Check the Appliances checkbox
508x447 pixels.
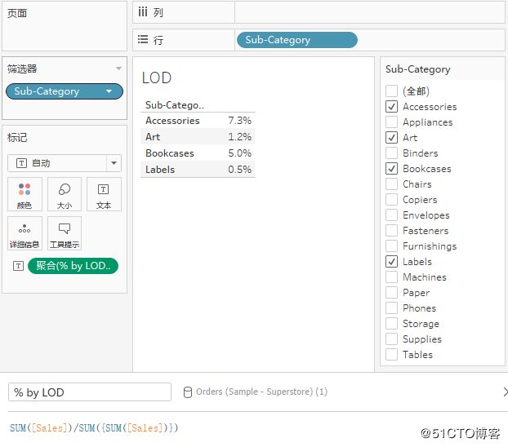(x=391, y=122)
